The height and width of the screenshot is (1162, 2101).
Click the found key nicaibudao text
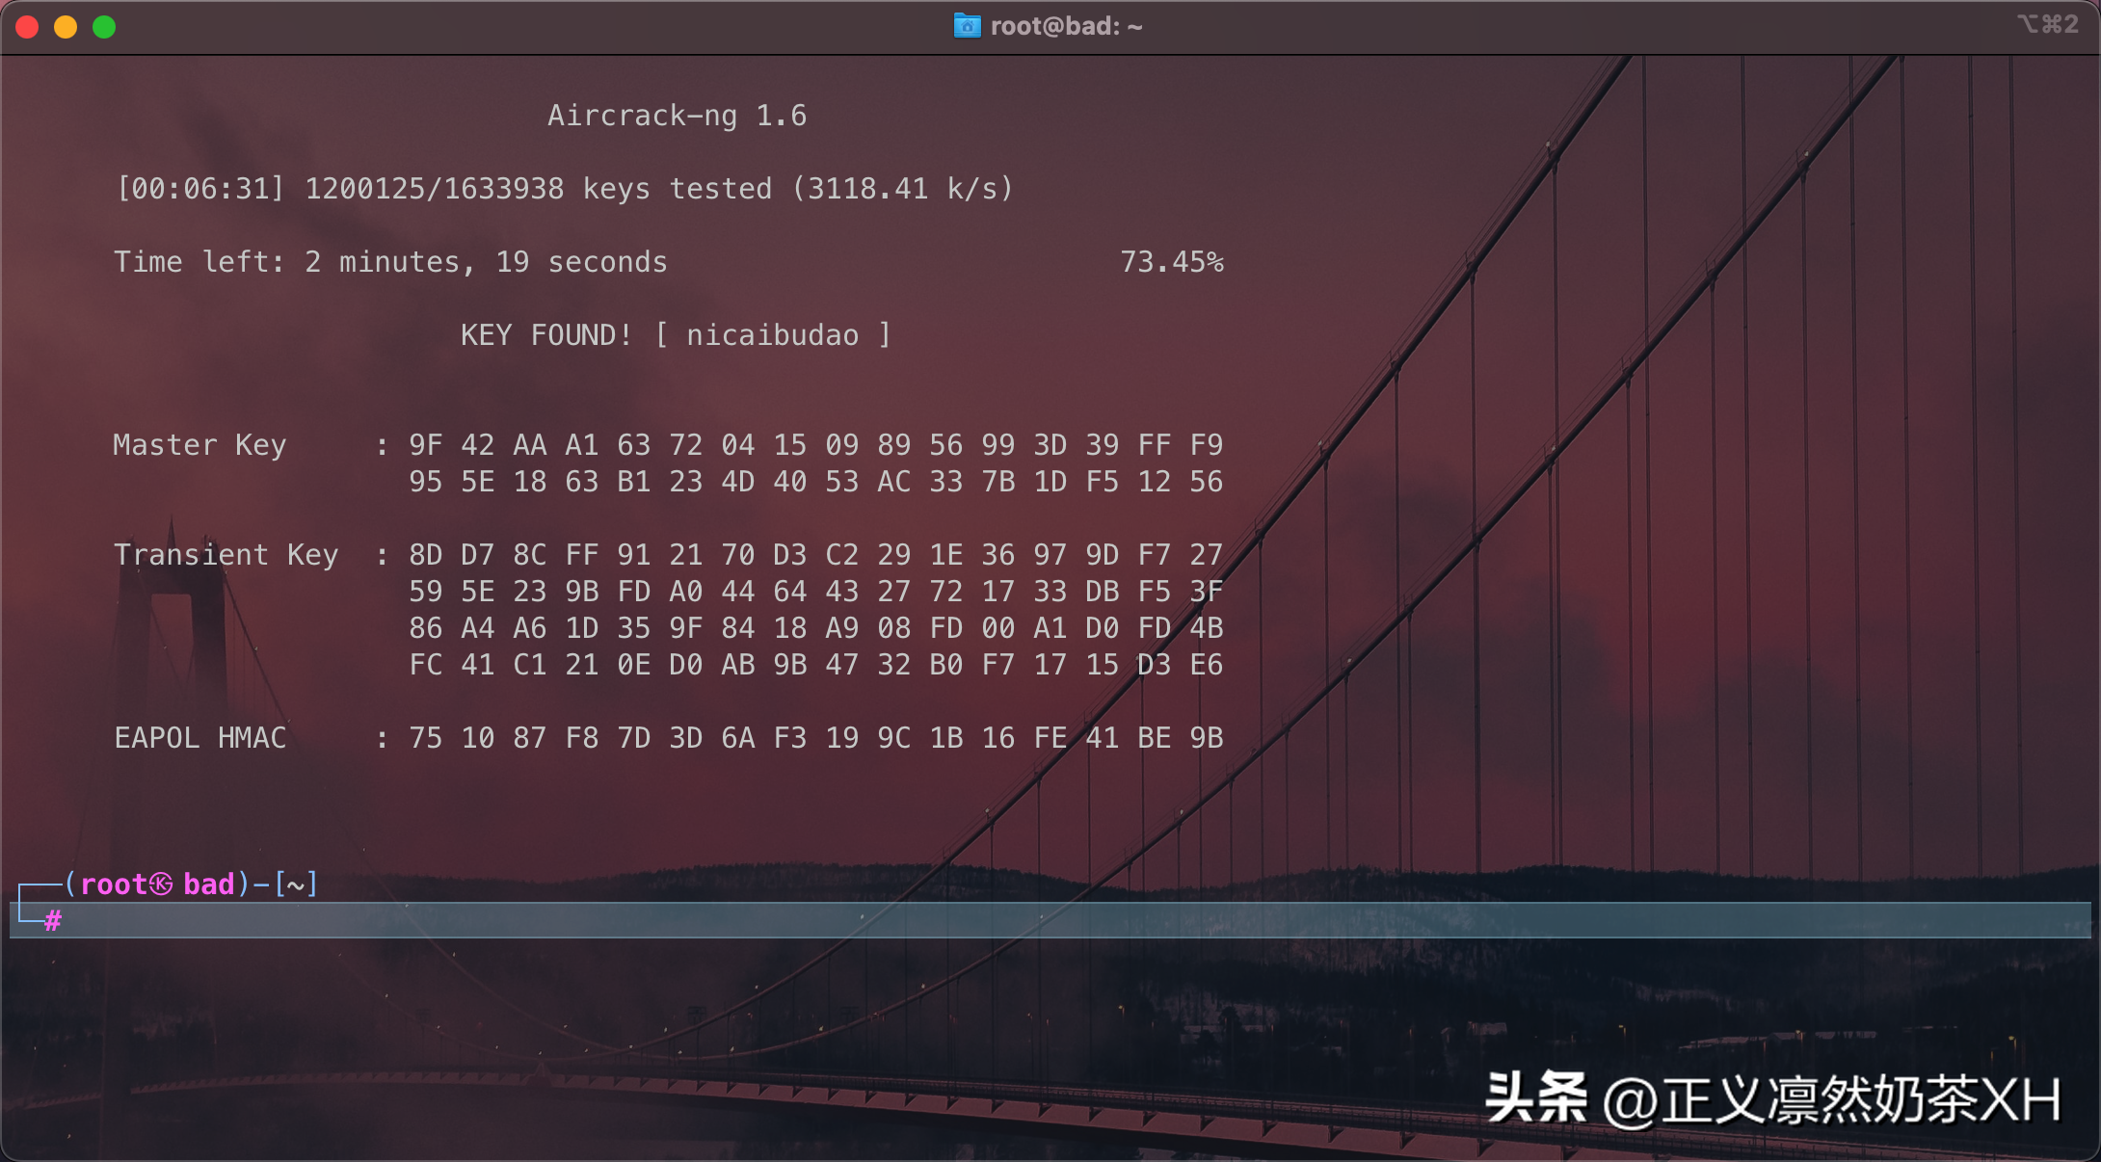tap(772, 335)
